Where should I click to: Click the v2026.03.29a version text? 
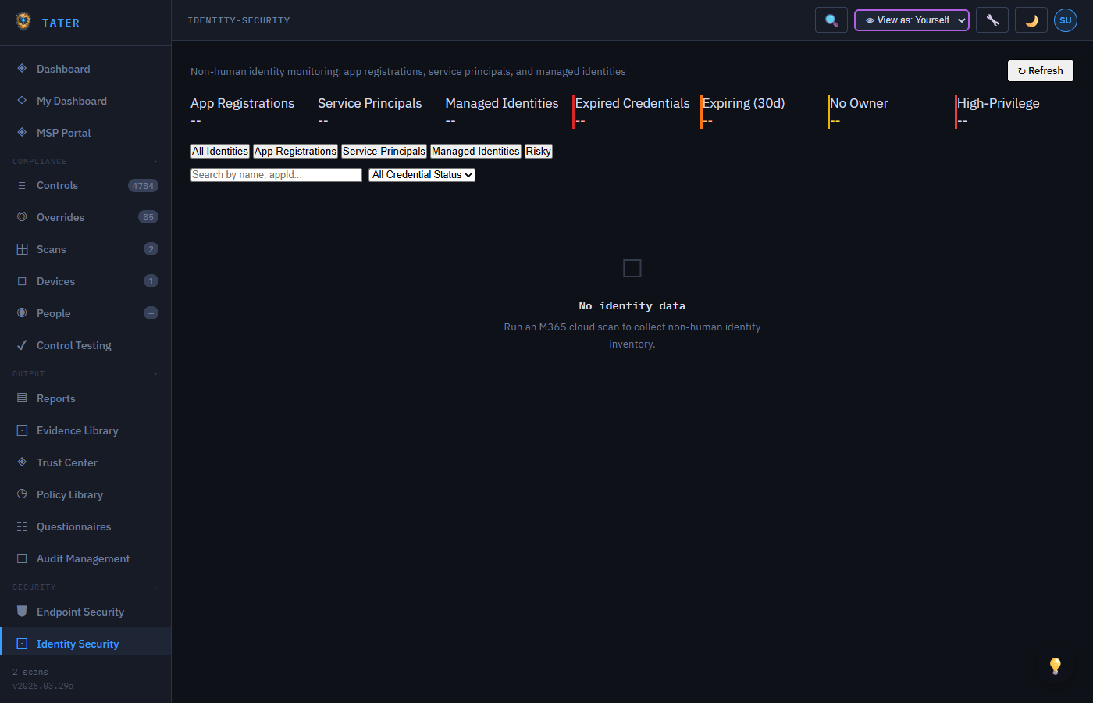click(43, 686)
